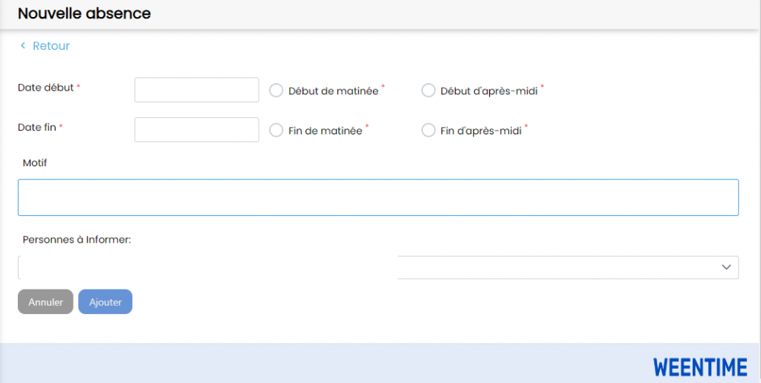Screen dimensions: 761x383
Task: Click inside the Motif text area
Action: pyautogui.click(x=378, y=197)
